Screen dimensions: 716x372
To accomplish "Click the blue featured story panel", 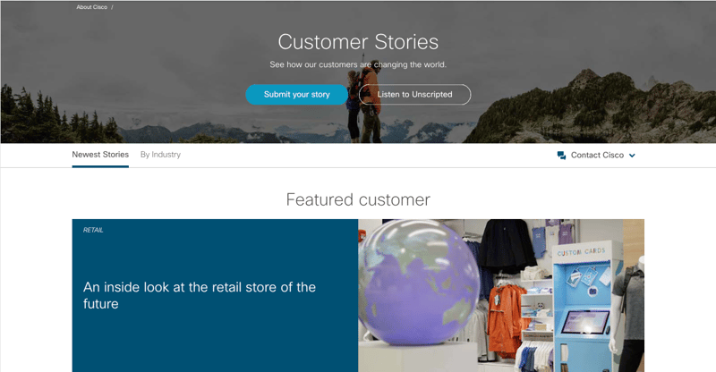I will click(215, 340).
